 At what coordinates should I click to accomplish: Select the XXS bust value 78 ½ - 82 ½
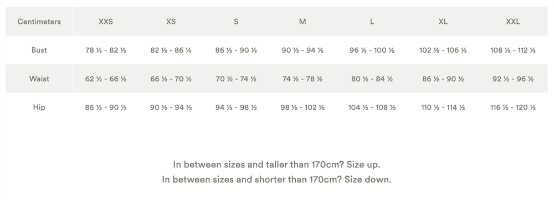106,50
